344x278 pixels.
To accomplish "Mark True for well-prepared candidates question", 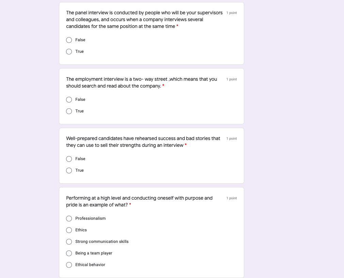I will [69, 170].
